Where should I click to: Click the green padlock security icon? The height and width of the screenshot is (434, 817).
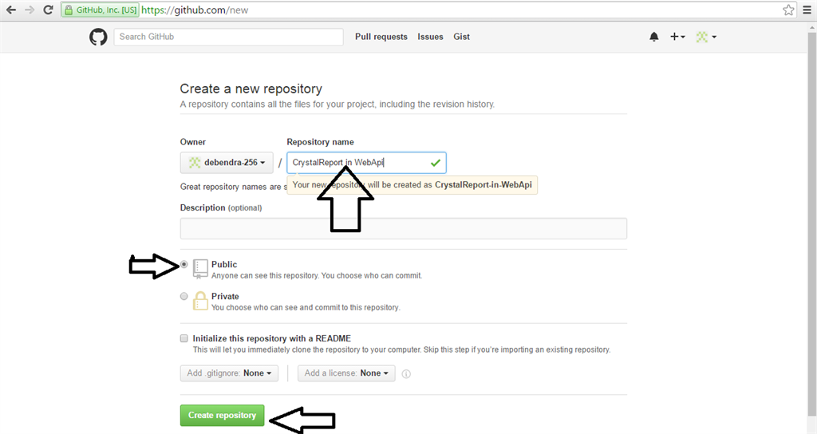click(69, 10)
